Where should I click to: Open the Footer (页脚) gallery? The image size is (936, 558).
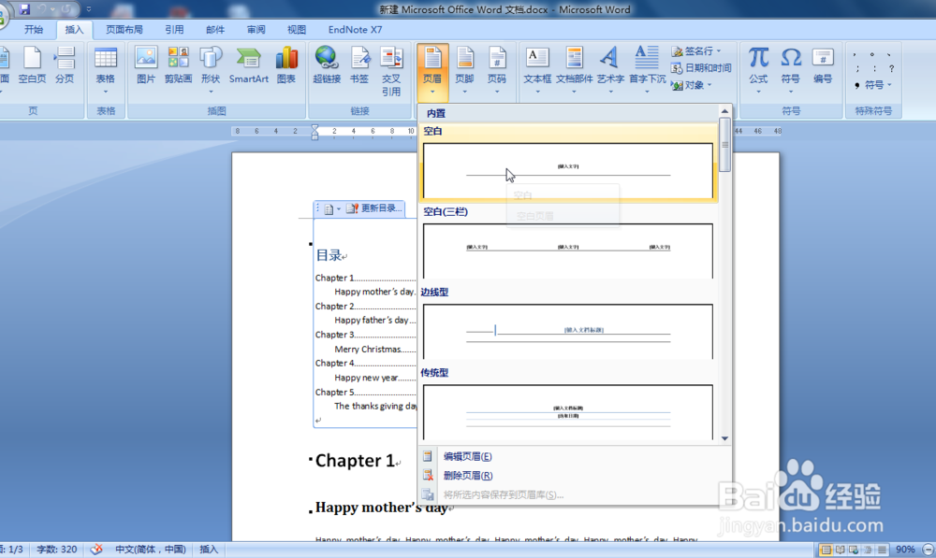(464, 70)
